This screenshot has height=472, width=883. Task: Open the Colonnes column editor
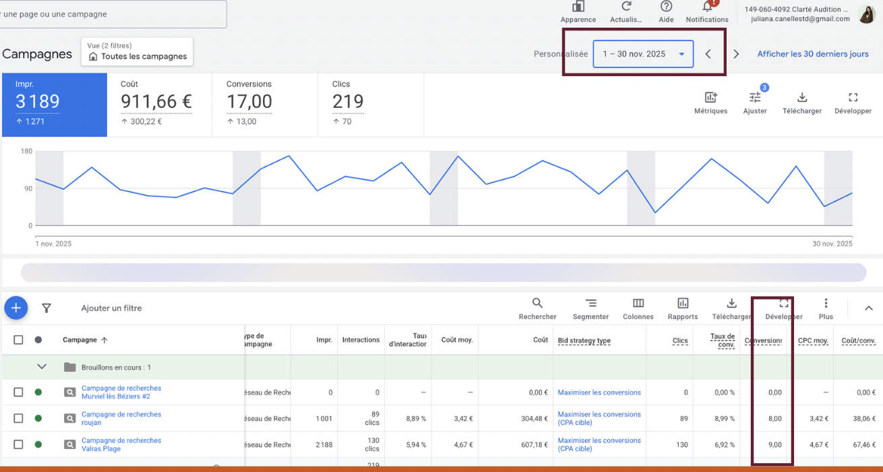tap(638, 303)
